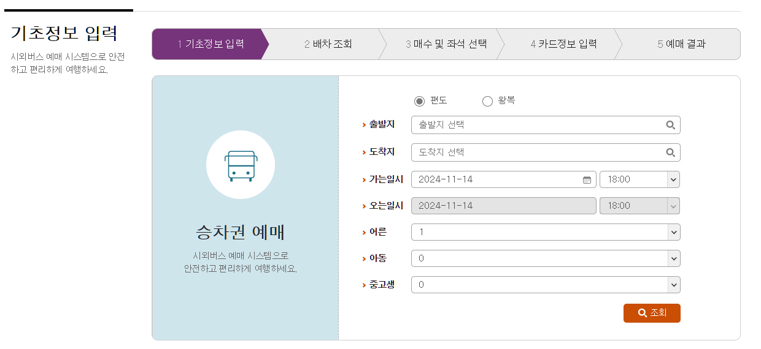Click the 도착지 field label
Viewport: 761px width, 349px height.
(x=382, y=152)
